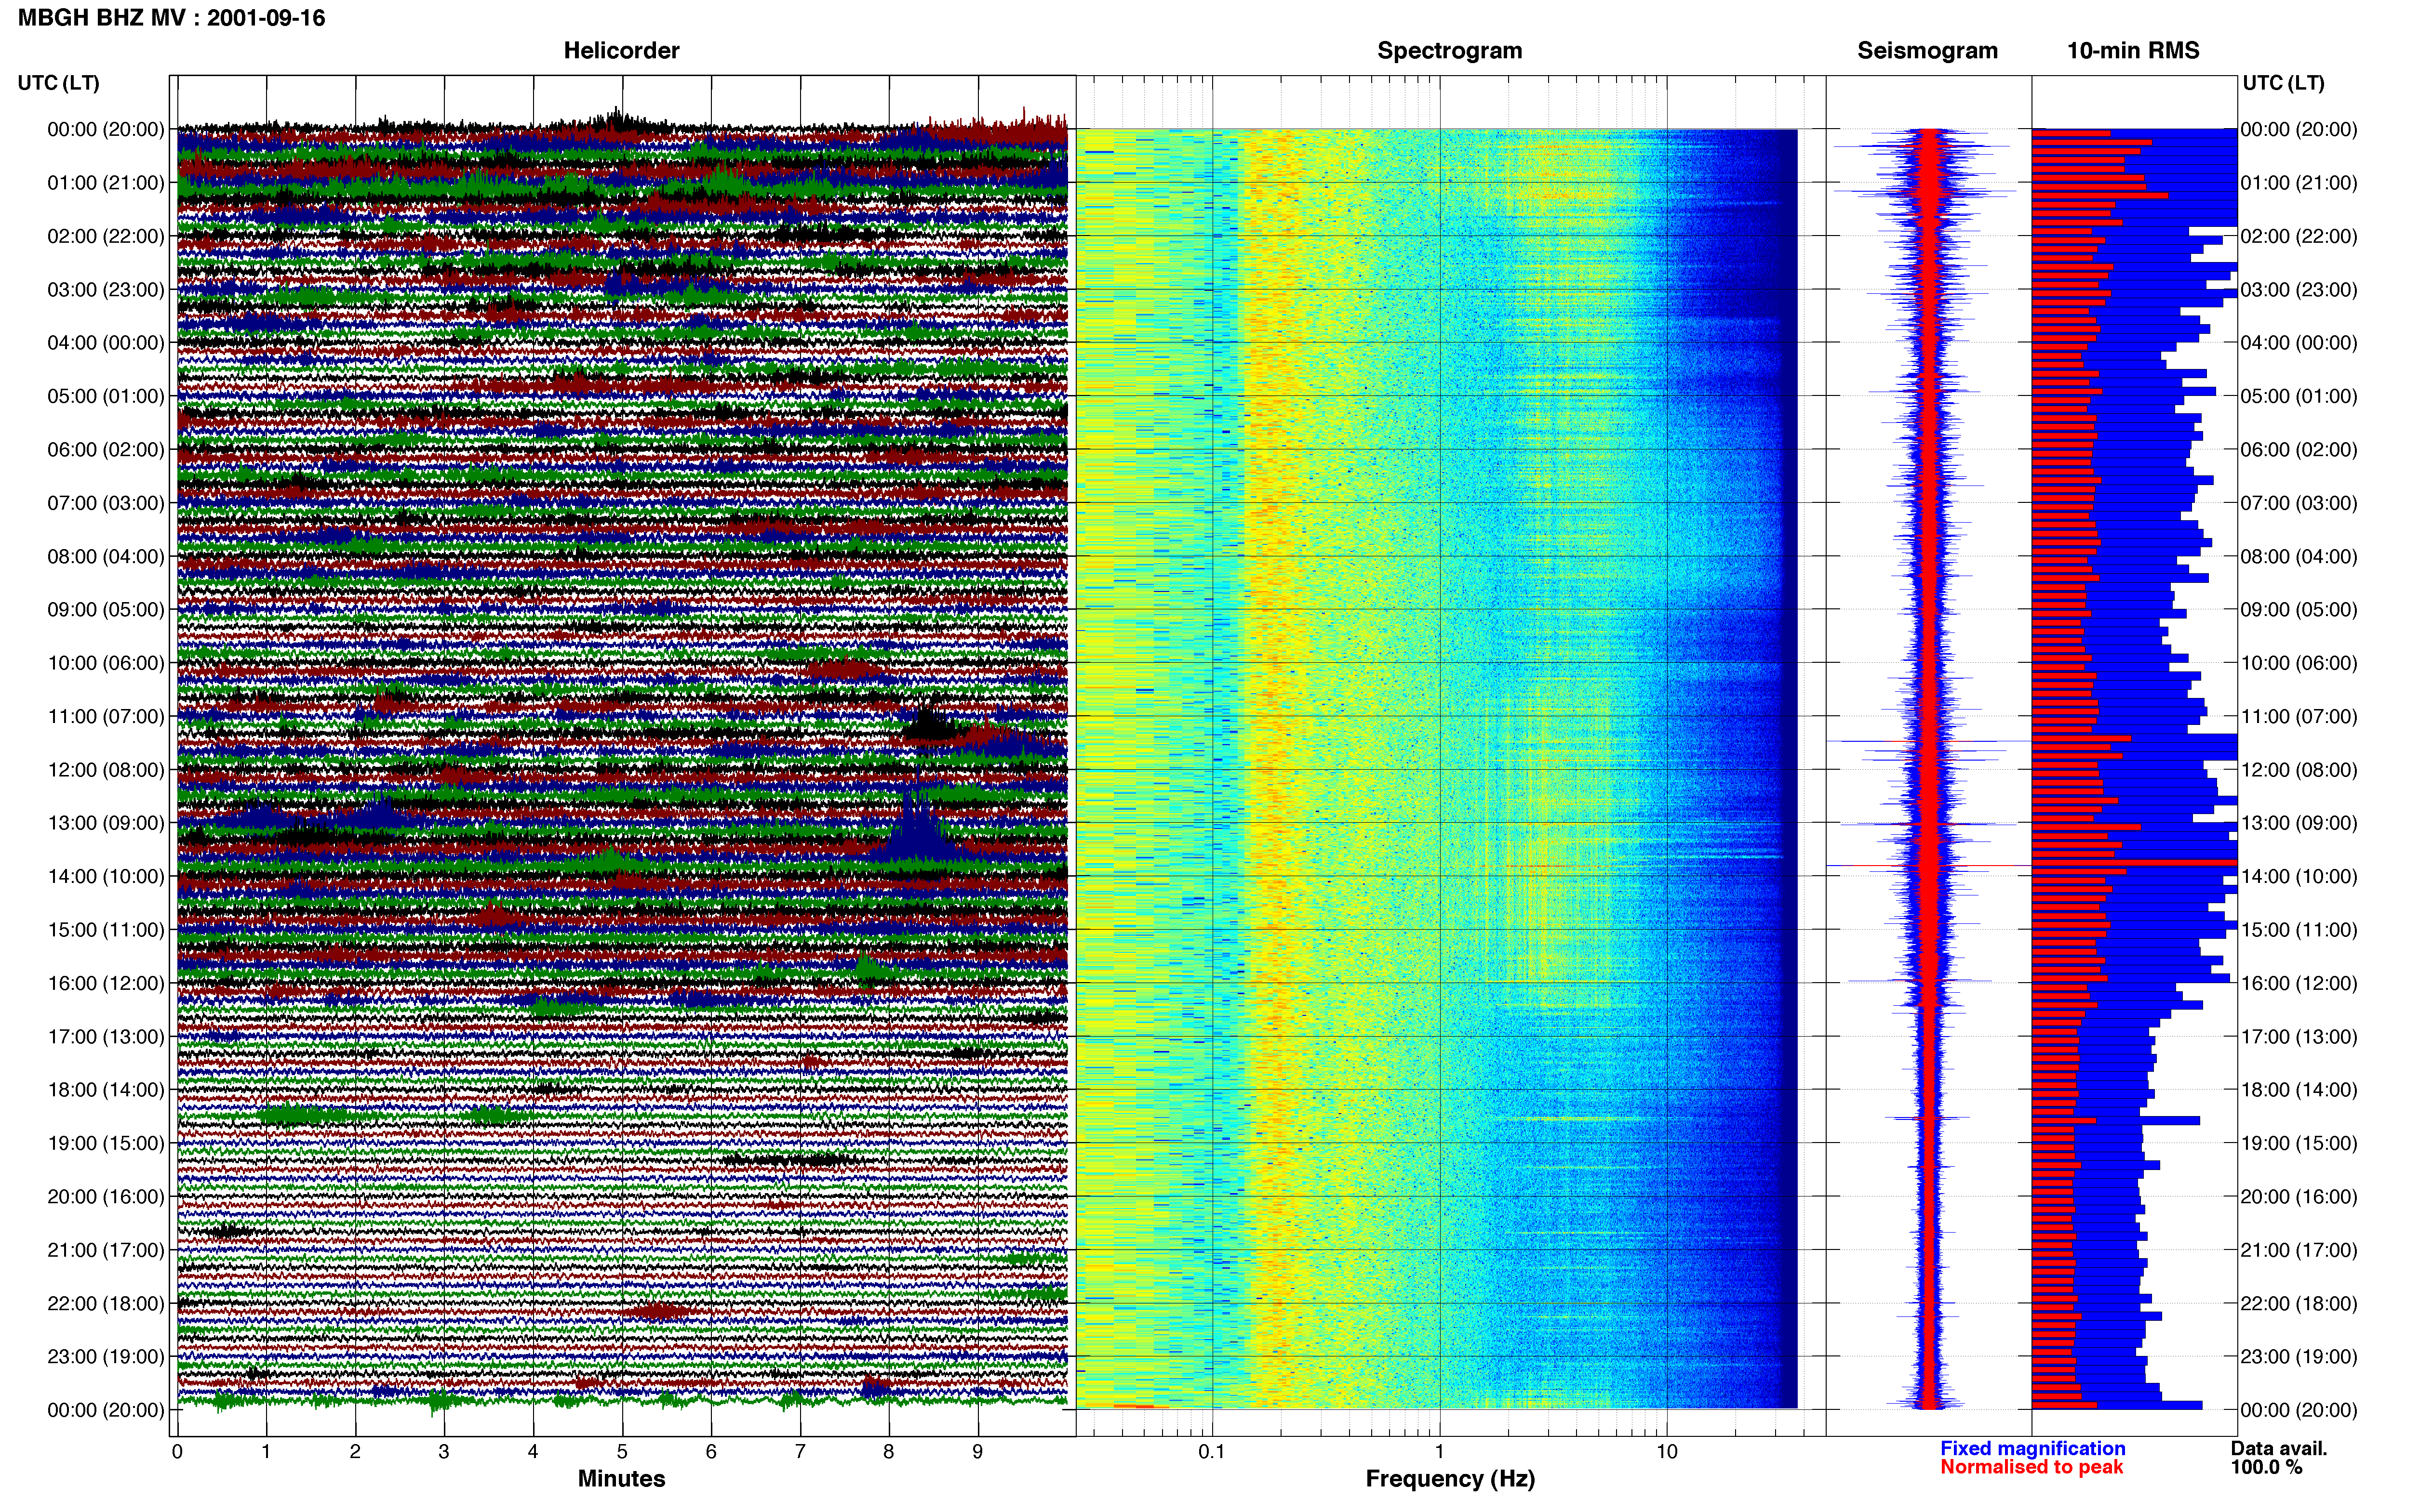Click left time label '05:00 (01:00)'
Image resolution: width=2419 pixels, height=1512 pixels.
105,396
